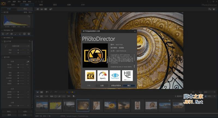
Task: Collapse the global adjustment tools section
Action: pyautogui.click(x=2, y=38)
